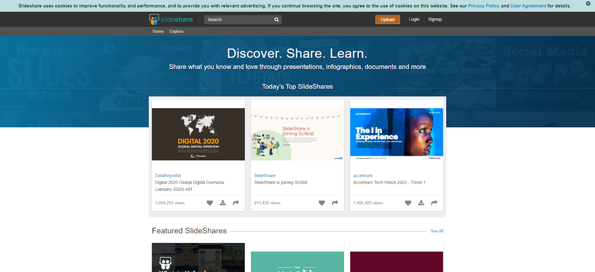Image resolution: width=595 pixels, height=272 pixels.
Task: Click the SlideShare logo
Action: (x=171, y=19)
